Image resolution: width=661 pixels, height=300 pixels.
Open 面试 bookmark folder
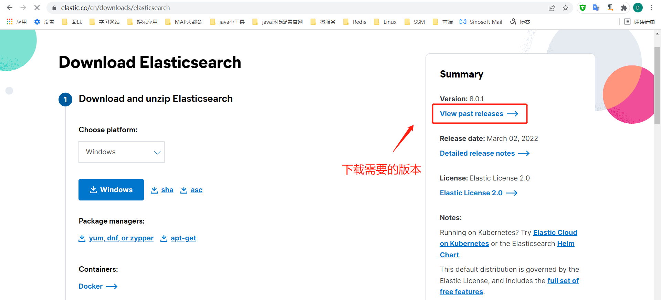(72, 22)
